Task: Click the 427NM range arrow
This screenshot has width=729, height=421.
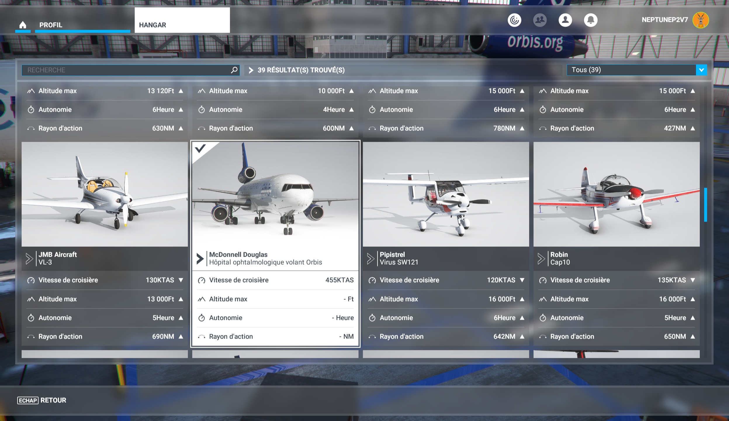Action: coord(693,128)
